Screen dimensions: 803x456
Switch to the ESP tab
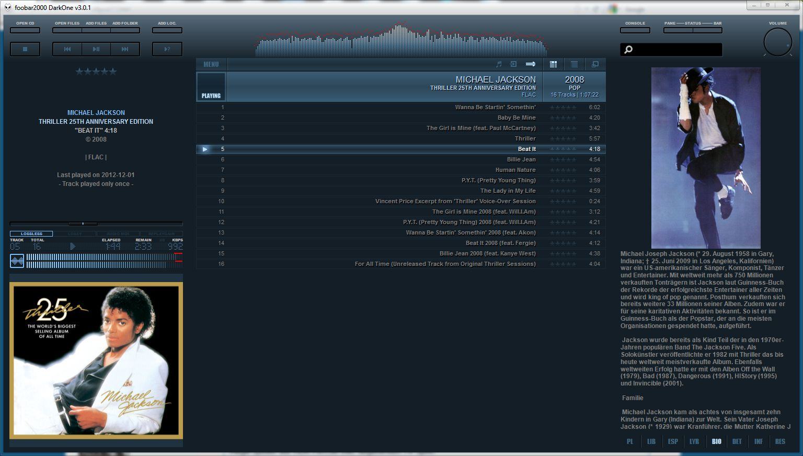673,441
